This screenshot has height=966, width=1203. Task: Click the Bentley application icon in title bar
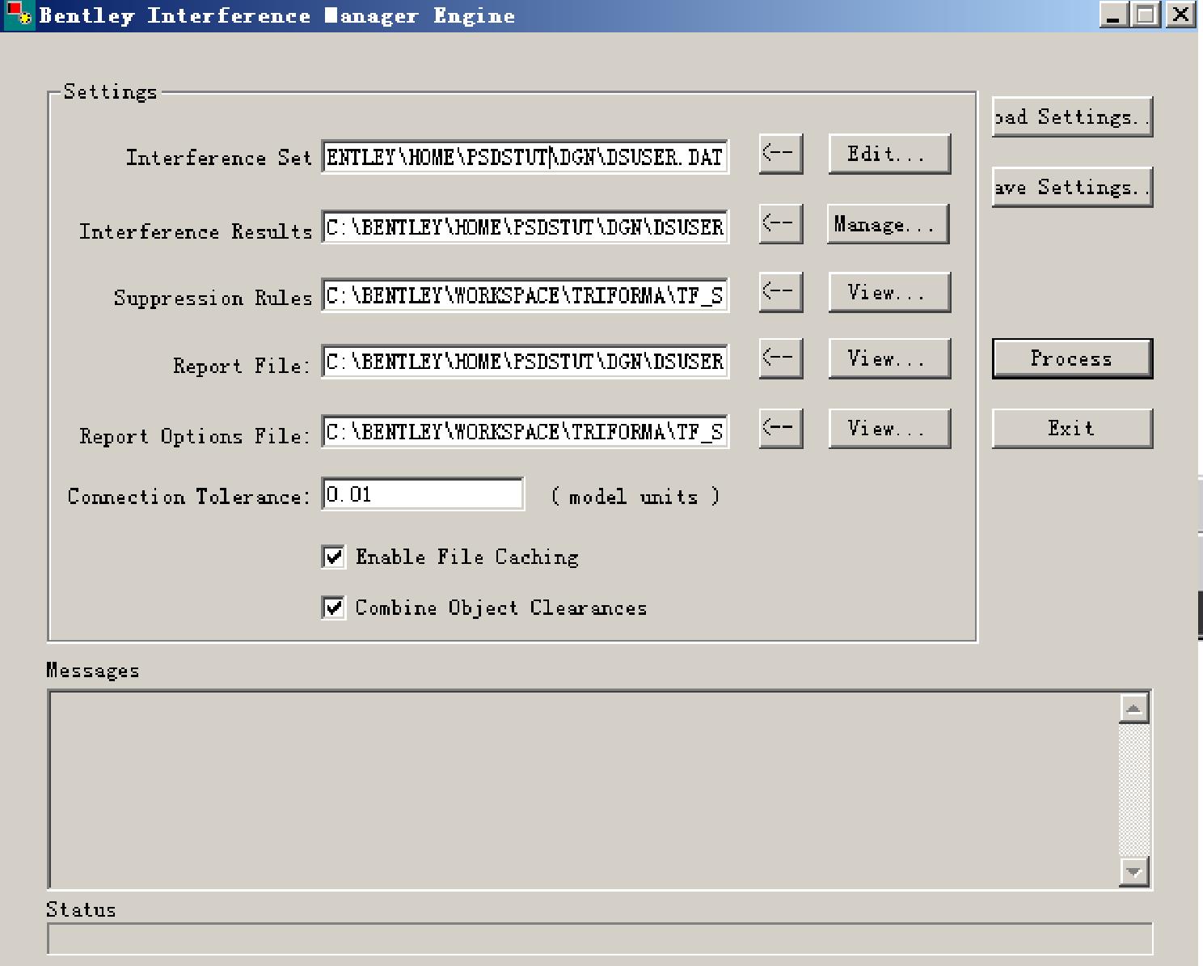pos(19,15)
